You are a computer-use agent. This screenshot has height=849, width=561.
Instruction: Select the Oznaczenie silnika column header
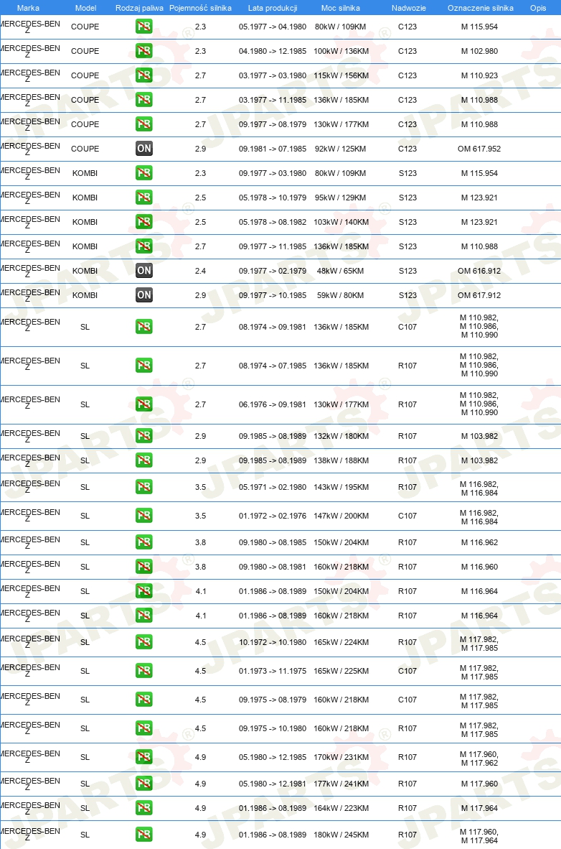[x=481, y=8]
